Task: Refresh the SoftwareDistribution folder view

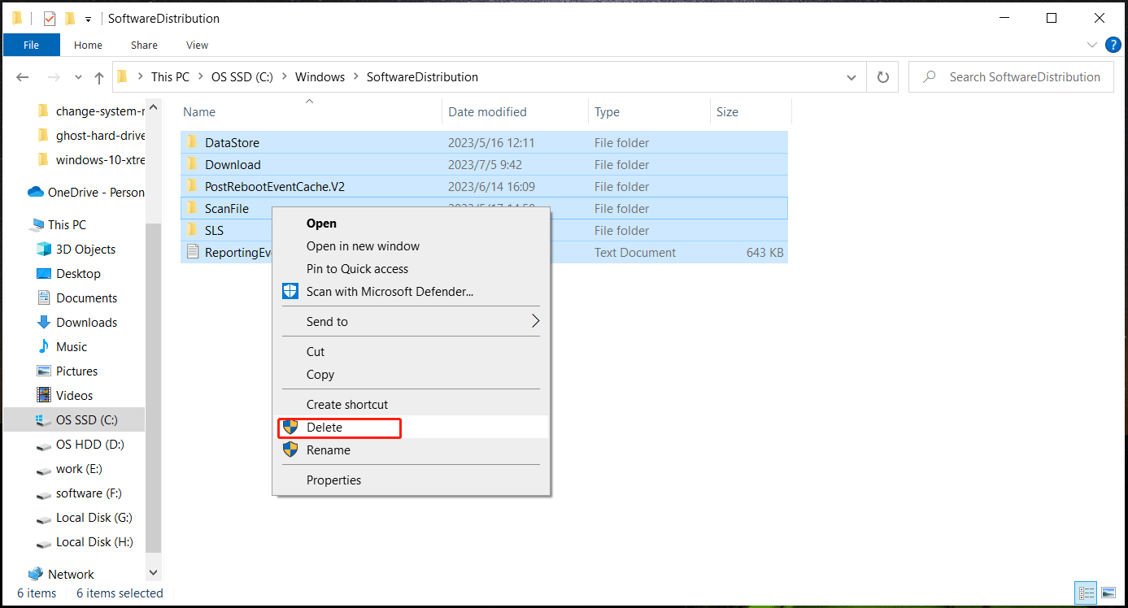Action: pos(882,76)
